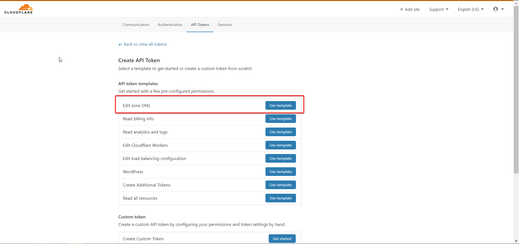The width and height of the screenshot is (519, 244).
Task: Get started with Create Custom Token
Action: pos(282,239)
